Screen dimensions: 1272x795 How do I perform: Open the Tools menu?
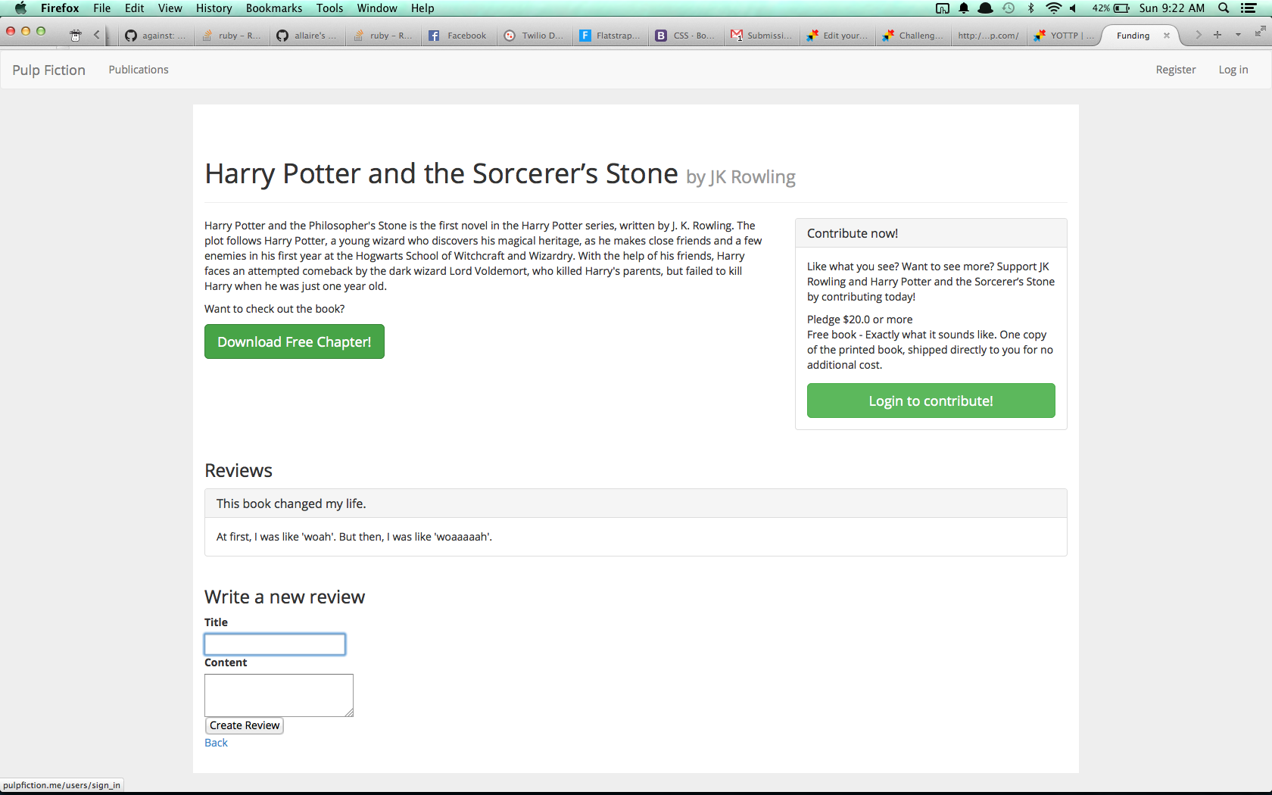[x=330, y=8]
